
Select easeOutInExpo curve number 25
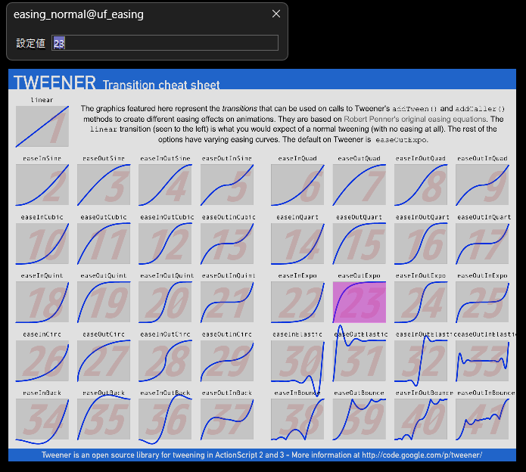tap(482, 302)
